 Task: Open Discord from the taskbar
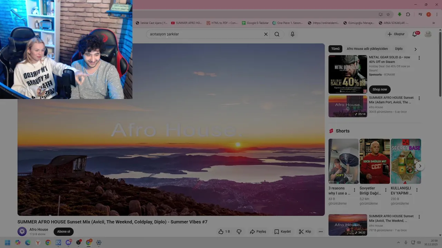pyautogui.click(x=68, y=242)
